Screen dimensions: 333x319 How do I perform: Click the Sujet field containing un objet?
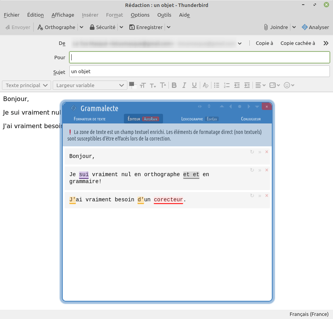pyautogui.click(x=199, y=71)
